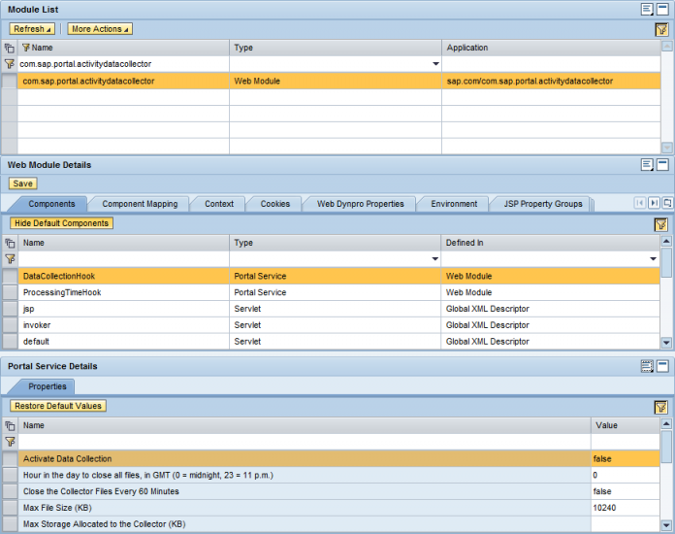675x534 pixels.
Task: Click the Save button
Action: click(x=23, y=184)
